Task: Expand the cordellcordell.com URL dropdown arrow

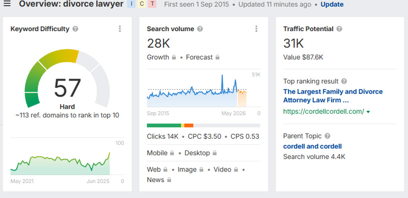Action: point(368,112)
